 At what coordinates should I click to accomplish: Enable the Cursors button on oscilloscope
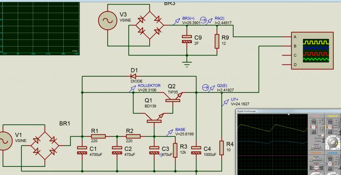click(x=323, y=141)
